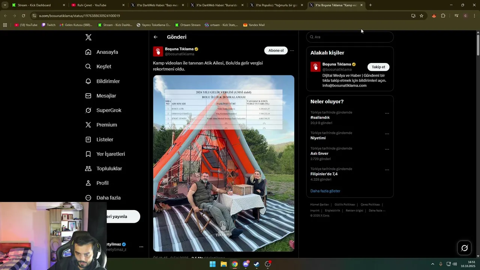Open Yer İşaretleri bookmarks

coord(105,154)
